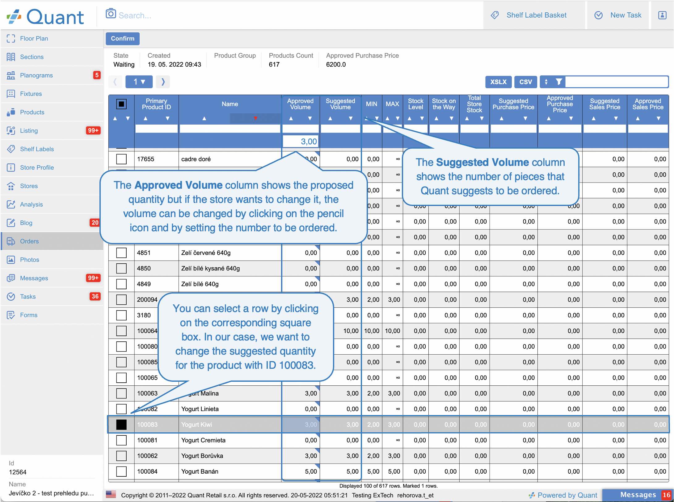Viewport: 674px width, 502px height.
Task: Click New Task in top bar
Action: coord(618,15)
